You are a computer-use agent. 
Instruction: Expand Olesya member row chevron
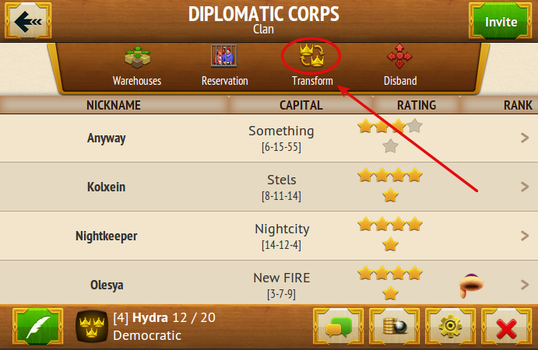click(x=525, y=285)
